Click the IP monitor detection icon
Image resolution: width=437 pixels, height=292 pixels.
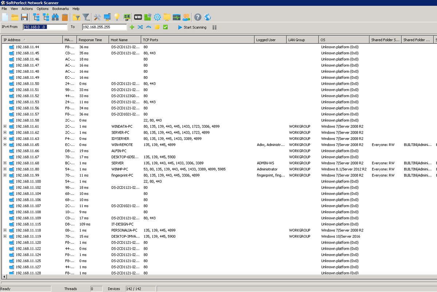(x=126, y=17)
